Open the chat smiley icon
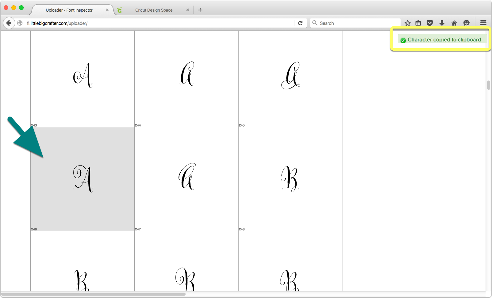 tap(467, 23)
